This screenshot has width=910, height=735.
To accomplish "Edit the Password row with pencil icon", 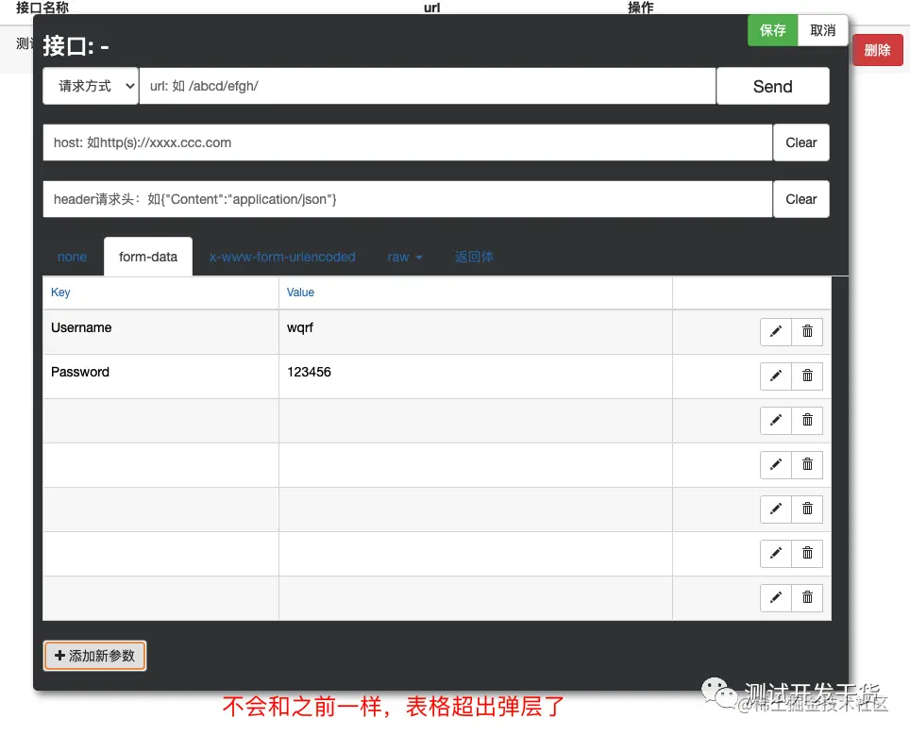I will point(775,376).
